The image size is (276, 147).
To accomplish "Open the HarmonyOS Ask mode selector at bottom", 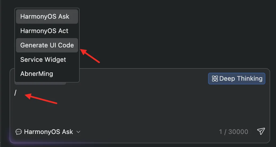I will click(48, 132).
